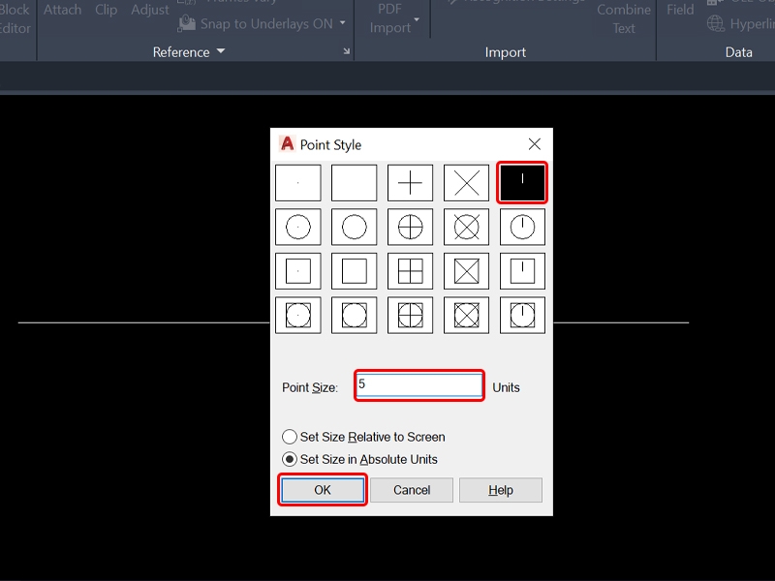Click the Adjust ribbon button
The image size is (775, 581).
click(150, 10)
